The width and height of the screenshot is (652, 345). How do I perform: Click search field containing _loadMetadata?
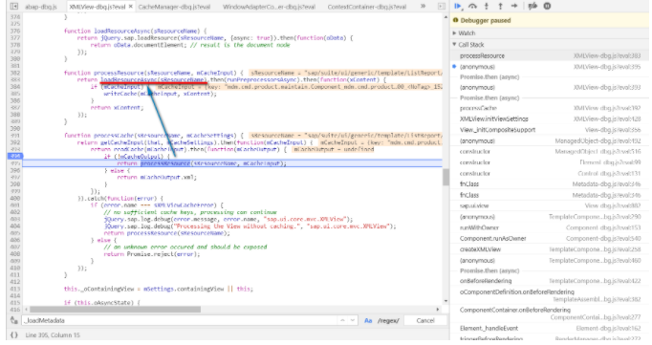[x=180, y=320]
